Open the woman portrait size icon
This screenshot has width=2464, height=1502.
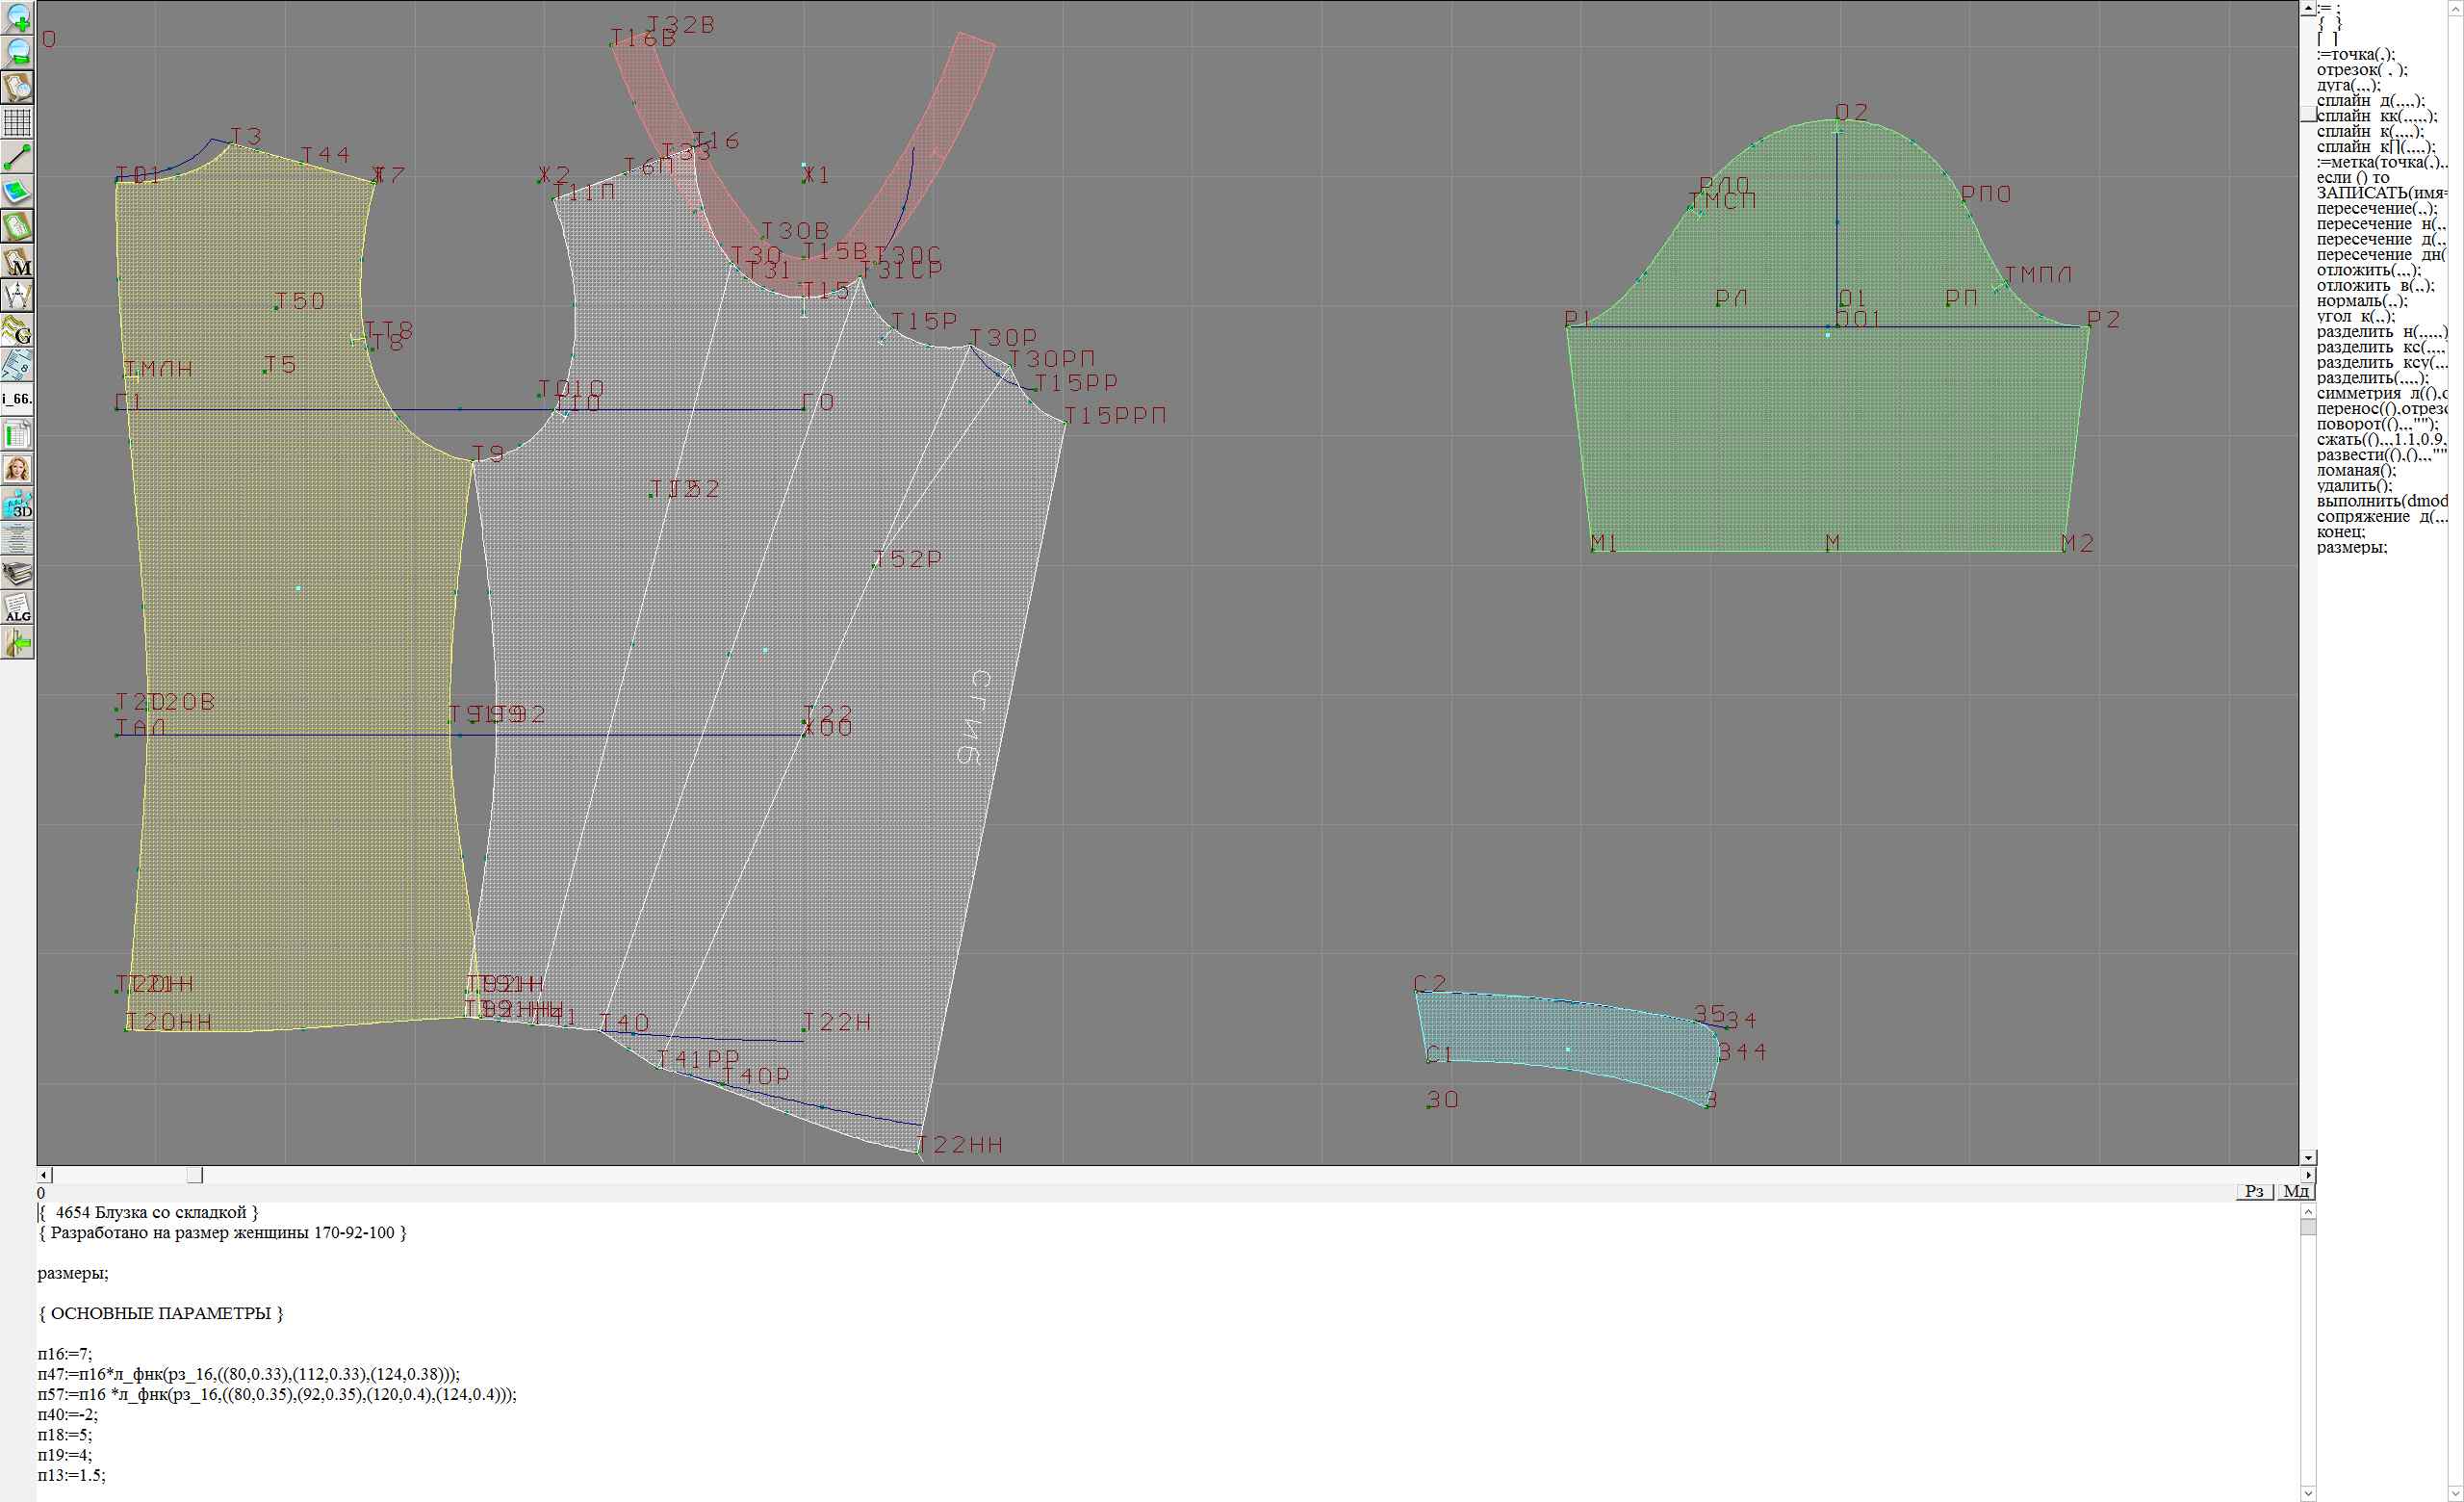[18, 469]
